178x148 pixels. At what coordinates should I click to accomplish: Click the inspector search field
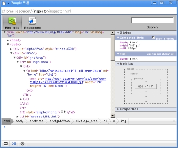(152, 20)
